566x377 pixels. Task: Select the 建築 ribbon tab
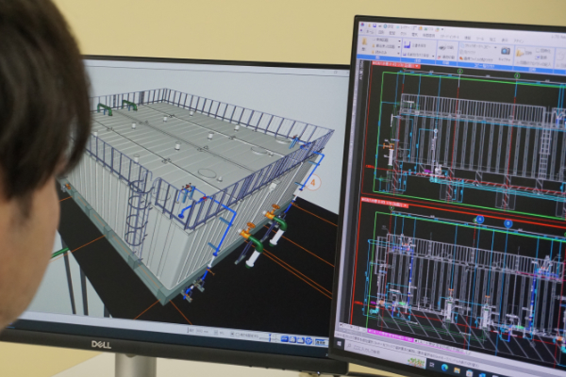468,38
